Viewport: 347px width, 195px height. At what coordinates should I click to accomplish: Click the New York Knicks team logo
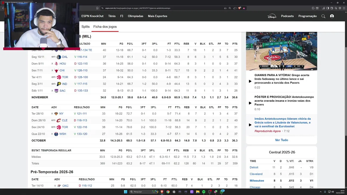click(56, 114)
